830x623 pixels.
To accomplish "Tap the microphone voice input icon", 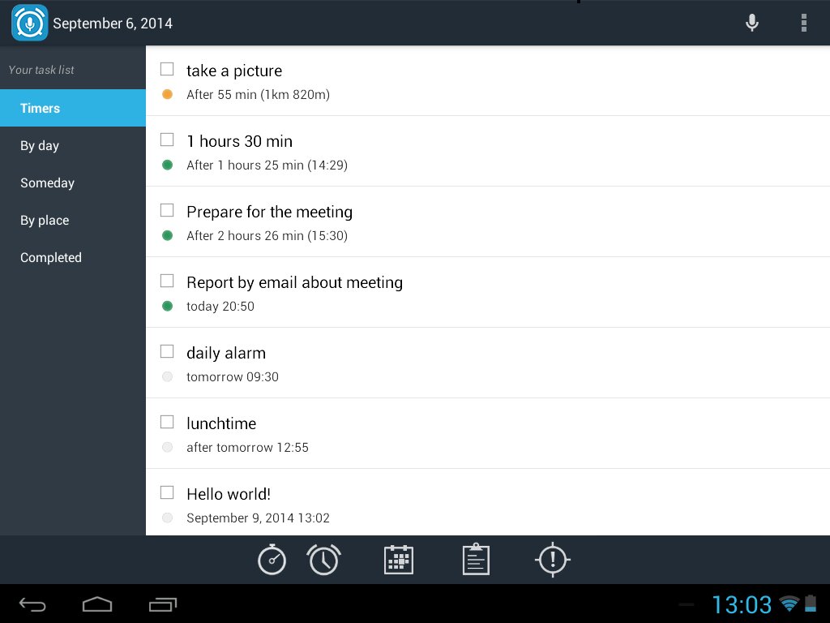I will click(752, 23).
